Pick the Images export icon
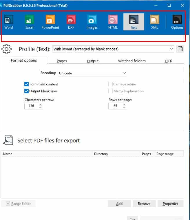The image size is (190, 220). click(x=92, y=22)
